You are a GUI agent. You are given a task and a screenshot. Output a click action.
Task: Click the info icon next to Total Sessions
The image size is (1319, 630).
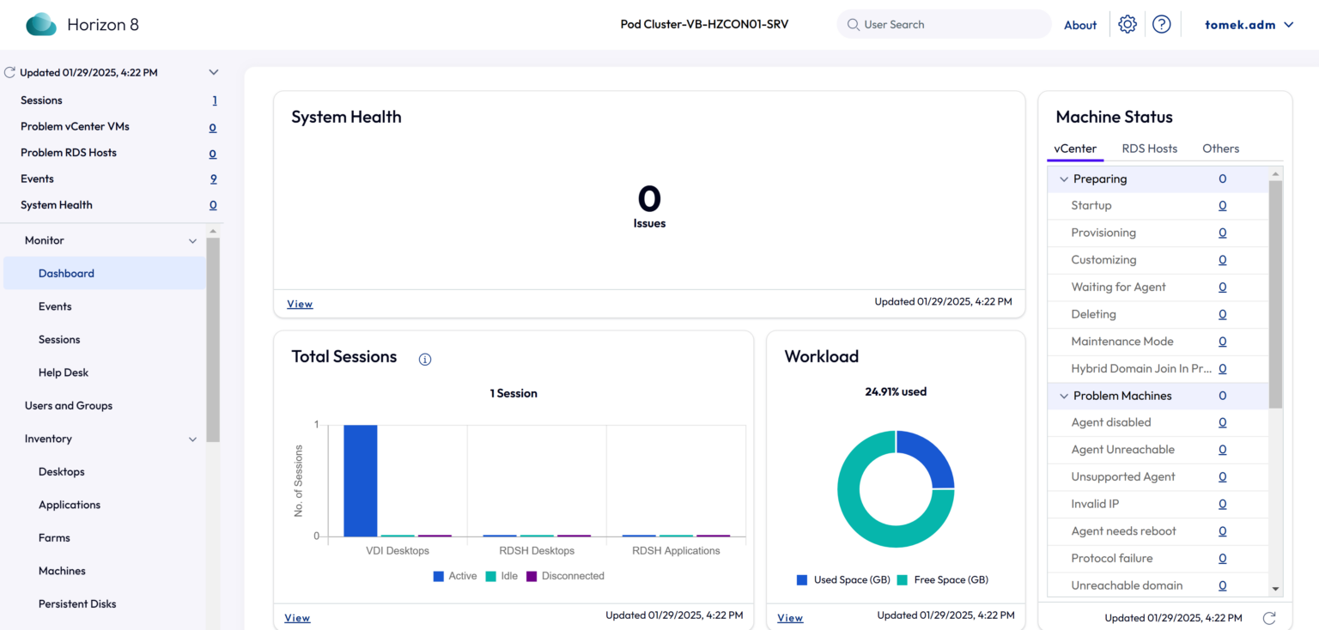tap(425, 359)
